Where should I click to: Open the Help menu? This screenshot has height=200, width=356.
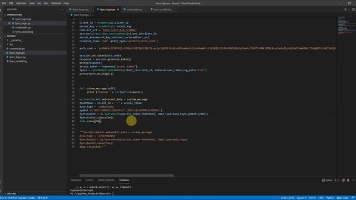(66, 3)
